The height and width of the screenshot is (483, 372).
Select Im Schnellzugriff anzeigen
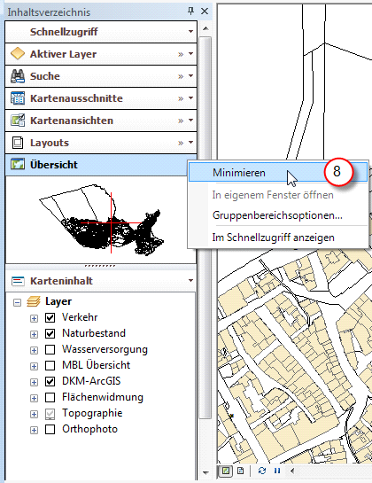278,238
